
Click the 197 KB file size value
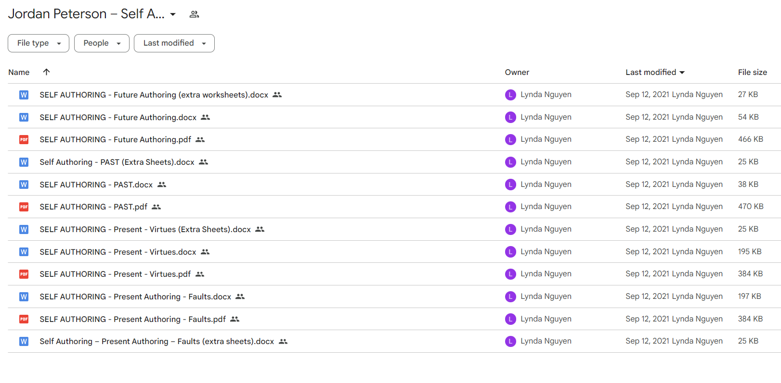coord(749,297)
